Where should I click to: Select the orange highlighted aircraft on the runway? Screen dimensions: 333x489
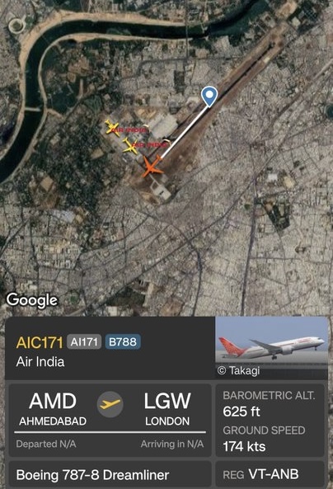pos(152,167)
